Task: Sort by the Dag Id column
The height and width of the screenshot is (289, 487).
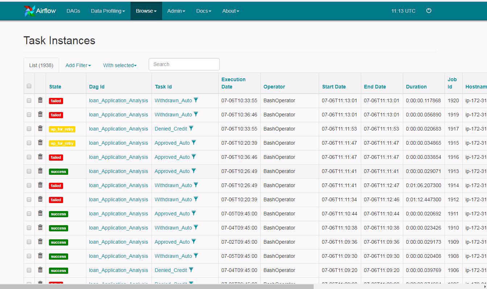Action: 97,87
